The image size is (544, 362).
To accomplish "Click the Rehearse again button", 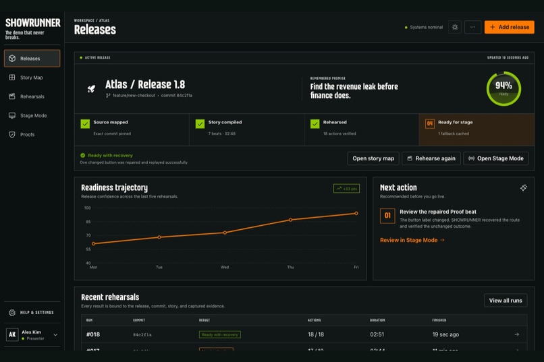I will pyautogui.click(x=431, y=158).
